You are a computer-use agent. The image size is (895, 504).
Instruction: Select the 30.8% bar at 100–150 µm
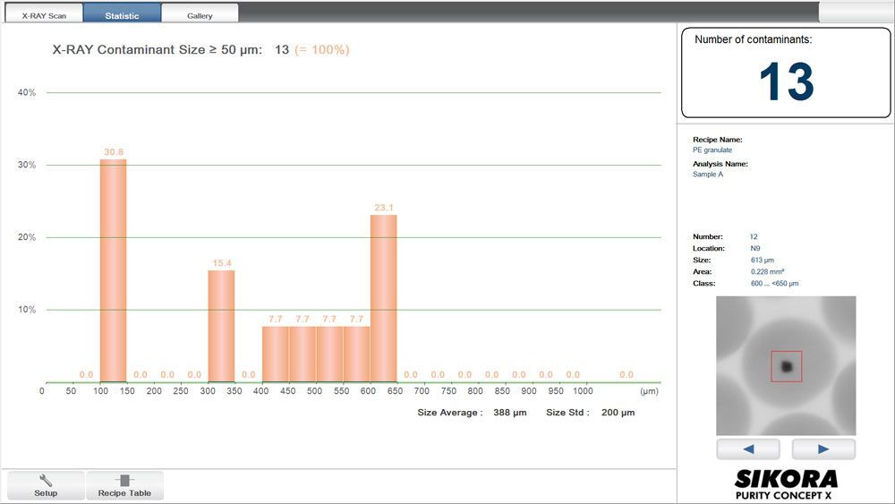point(113,270)
